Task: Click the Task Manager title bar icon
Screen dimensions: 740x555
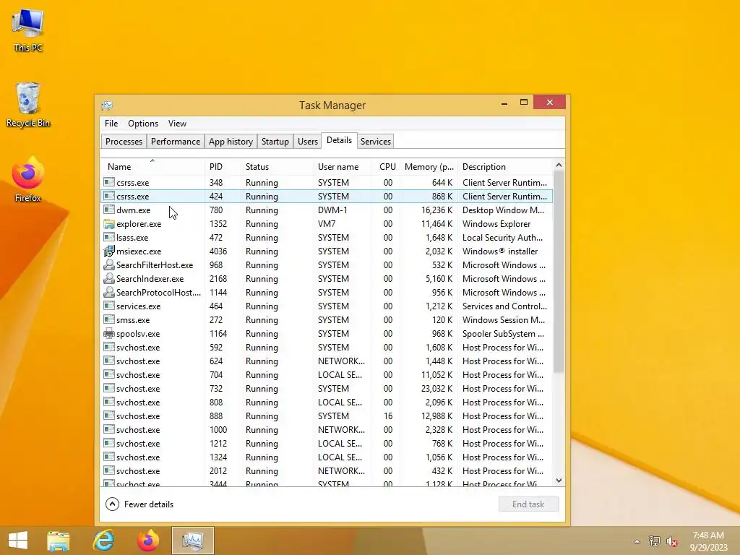Action: pos(107,105)
